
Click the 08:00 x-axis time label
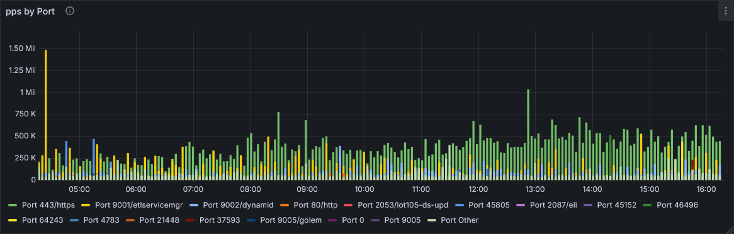(x=251, y=189)
